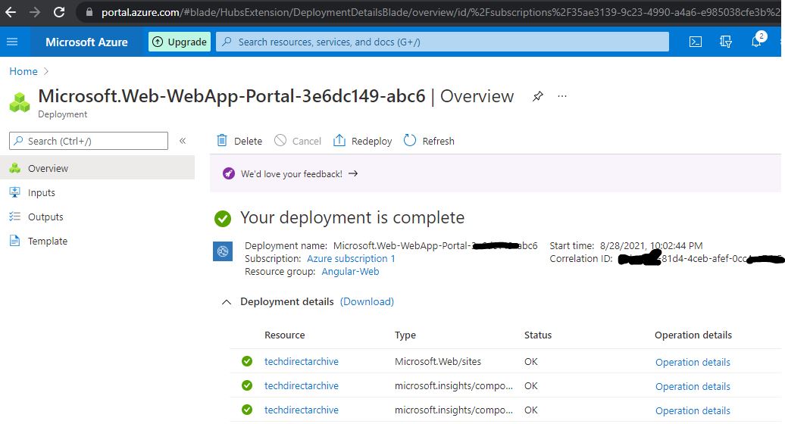Viewport: 785px width, 424px height.
Task: Click the address bar URL
Action: tap(440, 12)
